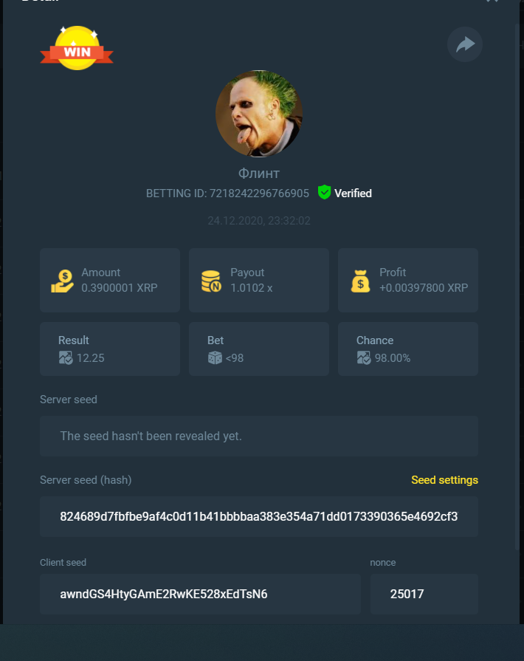
Task: Open the player avatar picture
Action: pyautogui.click(x=258, y=114)
